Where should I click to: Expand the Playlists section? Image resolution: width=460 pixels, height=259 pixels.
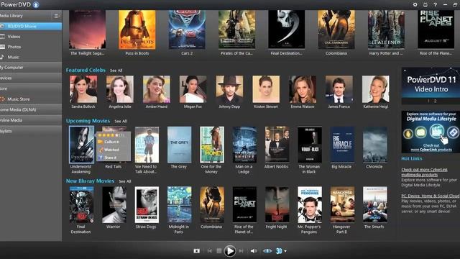(x=31, y=131)
